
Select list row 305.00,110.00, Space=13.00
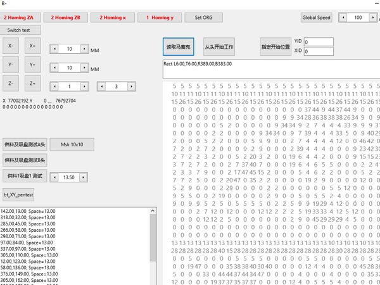point(29,255)
